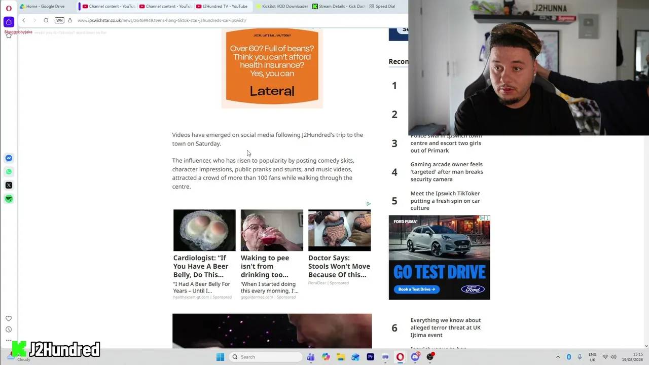Viewport: 649px width, 365px height.
Task: Open Microsoft Teams from the taskbar
Action: point(311,357)
